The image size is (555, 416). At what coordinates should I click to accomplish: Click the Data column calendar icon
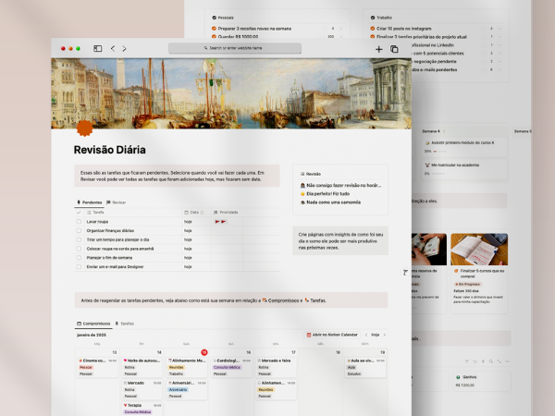(x=186, y=213)
